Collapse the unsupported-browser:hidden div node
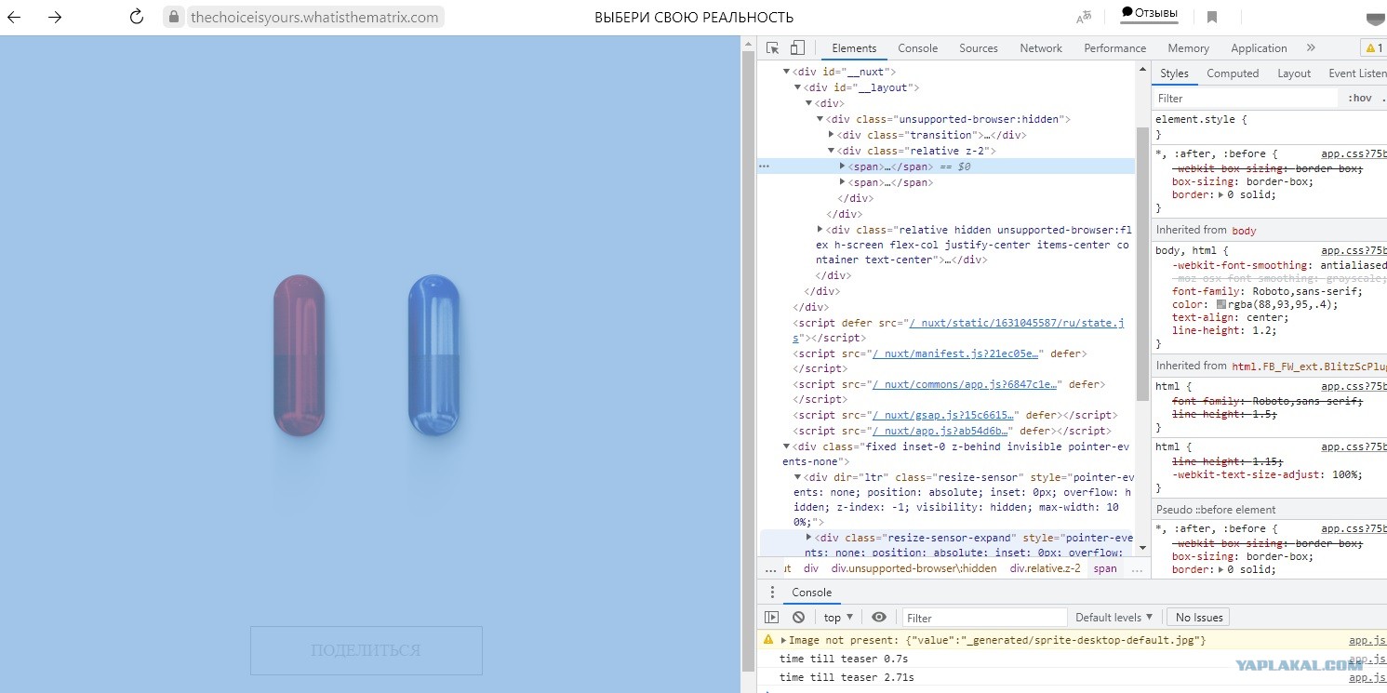The height and width of the screenshot is (693, 1387). (x=820, y=119)
